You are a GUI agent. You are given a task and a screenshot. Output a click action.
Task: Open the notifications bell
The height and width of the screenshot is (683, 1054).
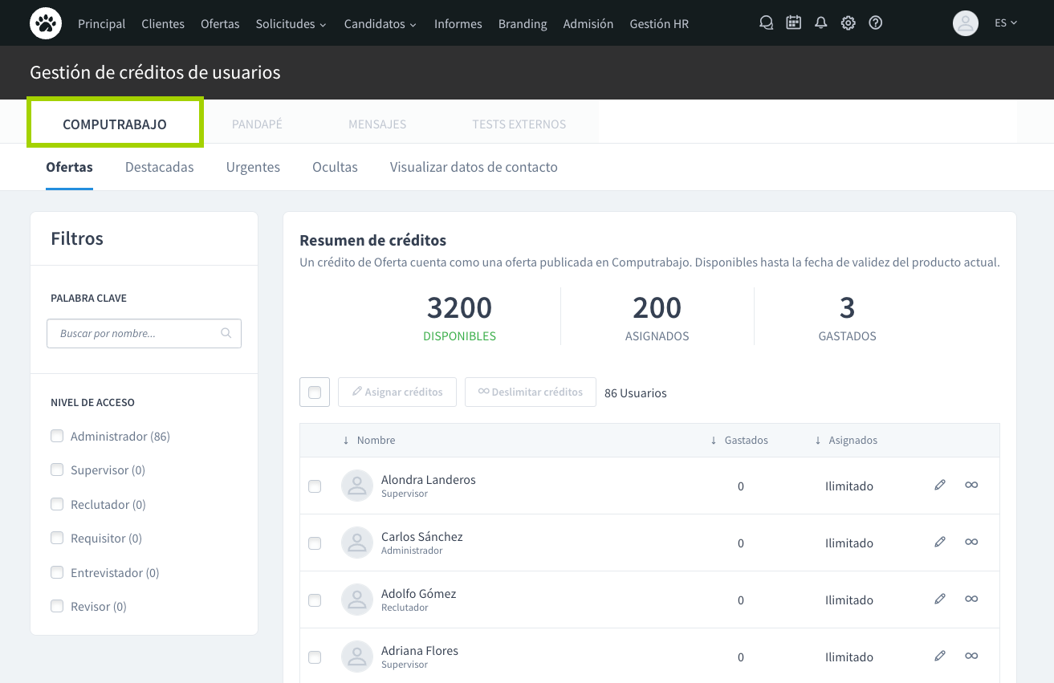pyautogui.click(x=820, y=23)
